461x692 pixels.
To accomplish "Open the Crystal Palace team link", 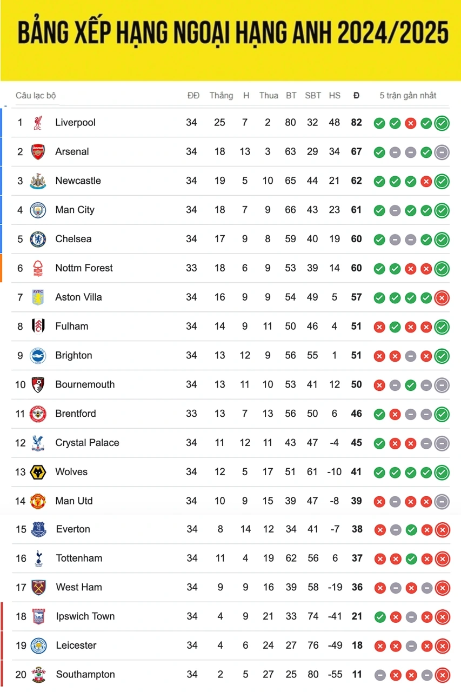I will (87, 443).
